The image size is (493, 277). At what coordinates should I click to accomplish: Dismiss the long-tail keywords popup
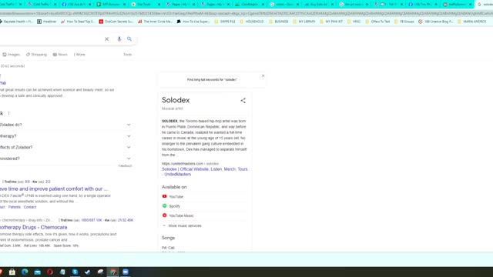pyautogui.click(x=263, y=75)
